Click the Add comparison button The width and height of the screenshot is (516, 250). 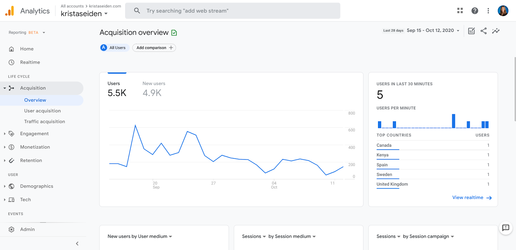pos(154,48)
